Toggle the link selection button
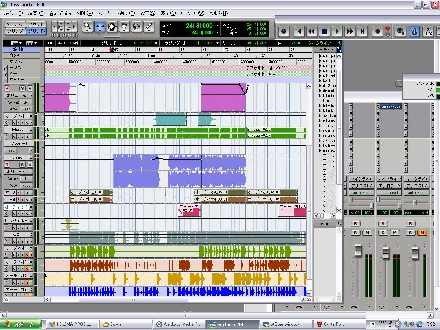This screenshot has height=330, width=440. (74, 43)
